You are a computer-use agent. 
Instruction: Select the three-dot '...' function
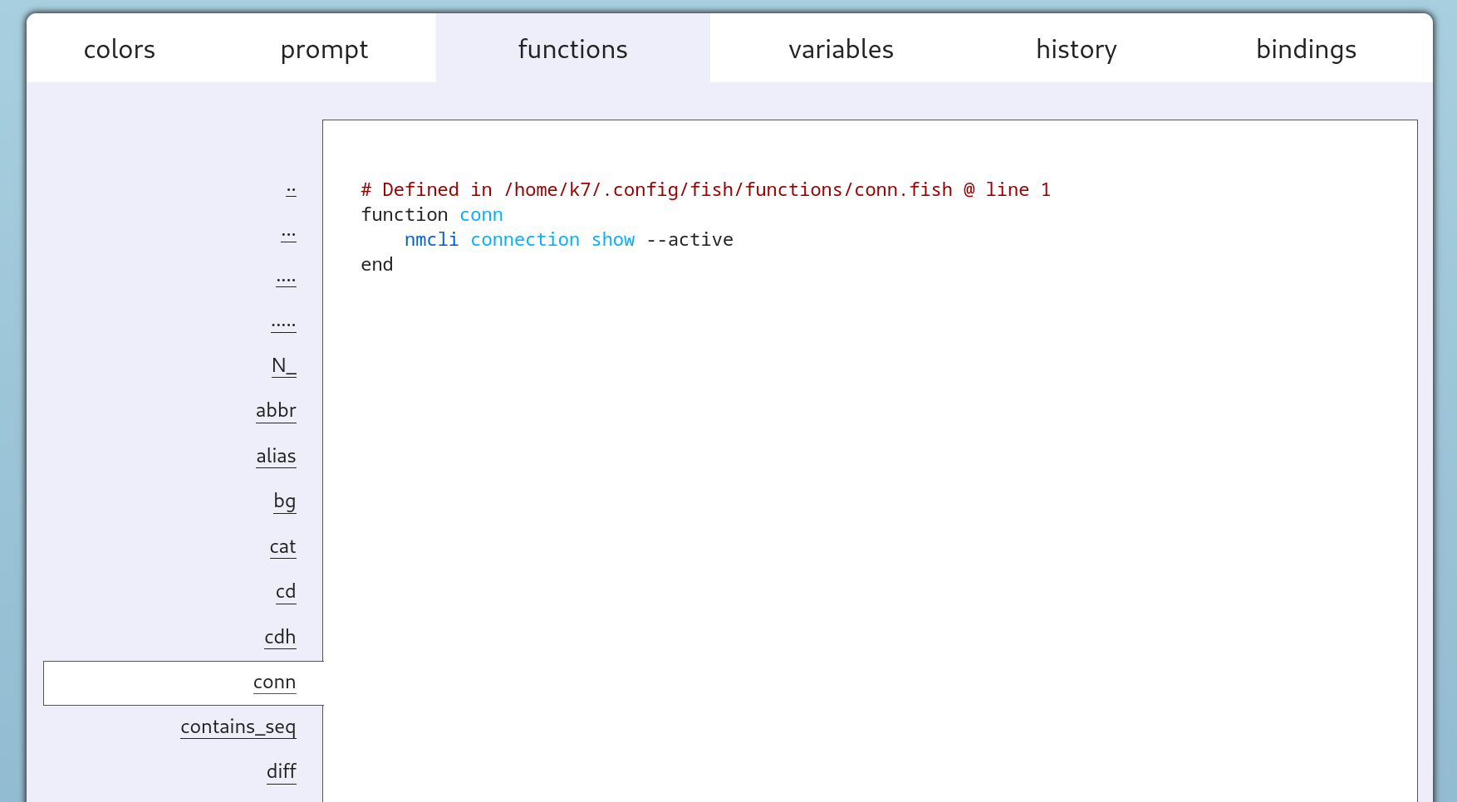click(x=288, y=234)
